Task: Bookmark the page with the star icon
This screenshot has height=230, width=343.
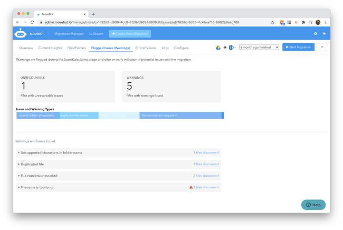Action: click(272, 22)
